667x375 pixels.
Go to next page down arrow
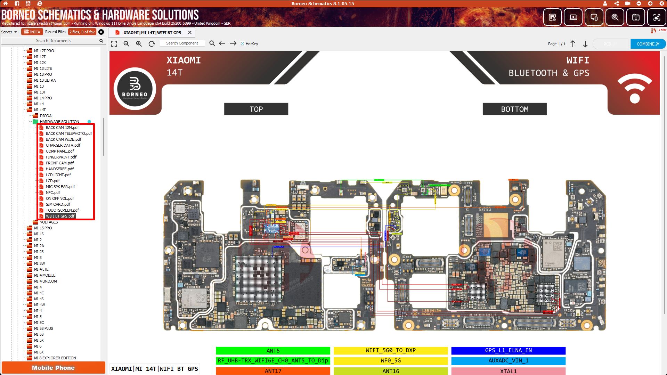coord(585,44)
